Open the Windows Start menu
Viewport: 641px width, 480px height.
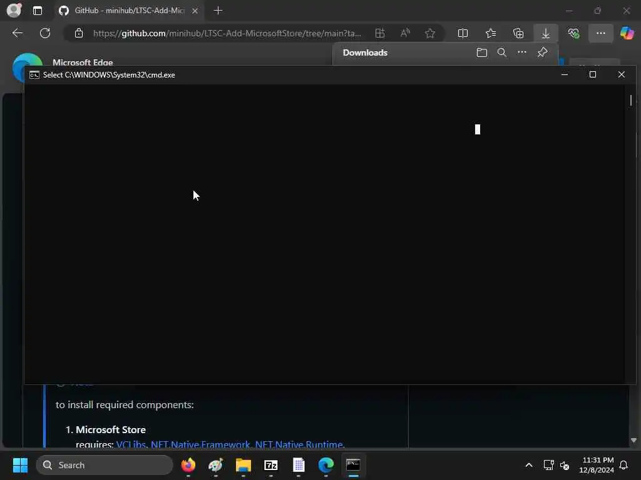point(20,465)
